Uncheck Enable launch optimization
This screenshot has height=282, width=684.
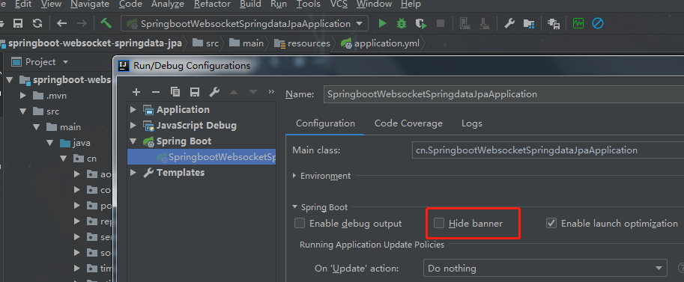pyautogui.click(x=551, y=224)
